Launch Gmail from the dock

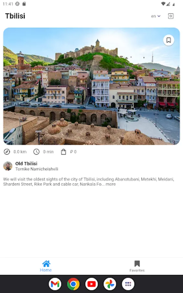pos(55,284)
